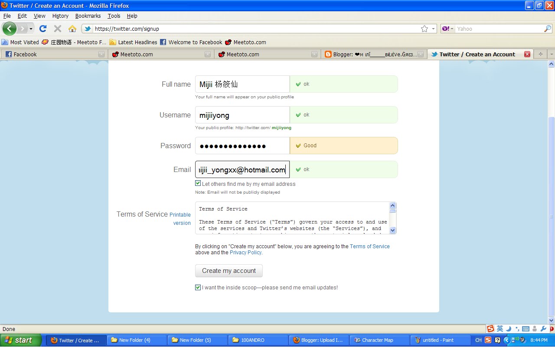
Task: Toggle the half-moon width mode icon
Action: pos(509,329)
